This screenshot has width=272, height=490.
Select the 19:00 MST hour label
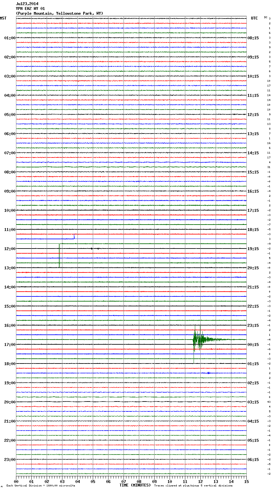click(x=10, y=383)
